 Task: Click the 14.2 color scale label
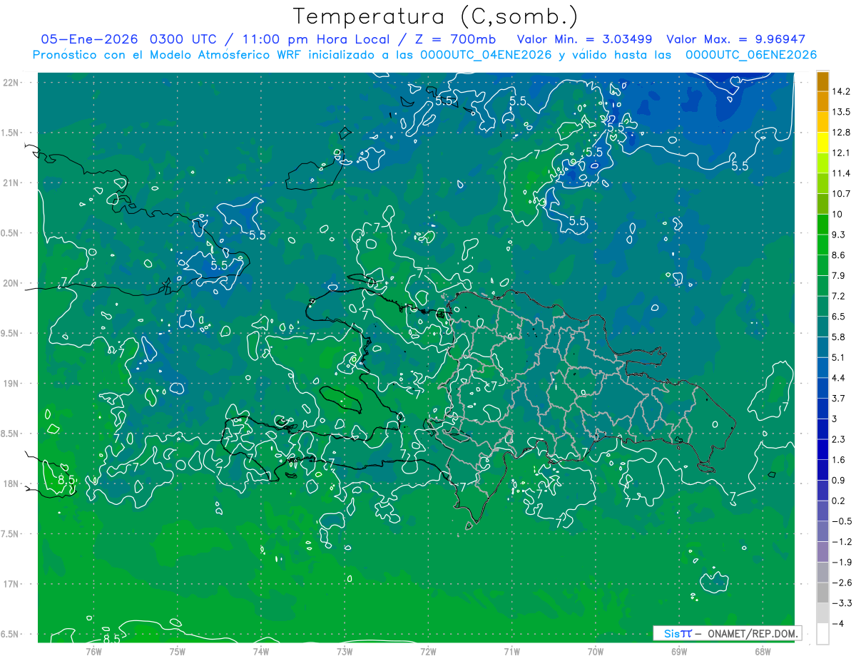pyautogui.click(x=842, y=91)
